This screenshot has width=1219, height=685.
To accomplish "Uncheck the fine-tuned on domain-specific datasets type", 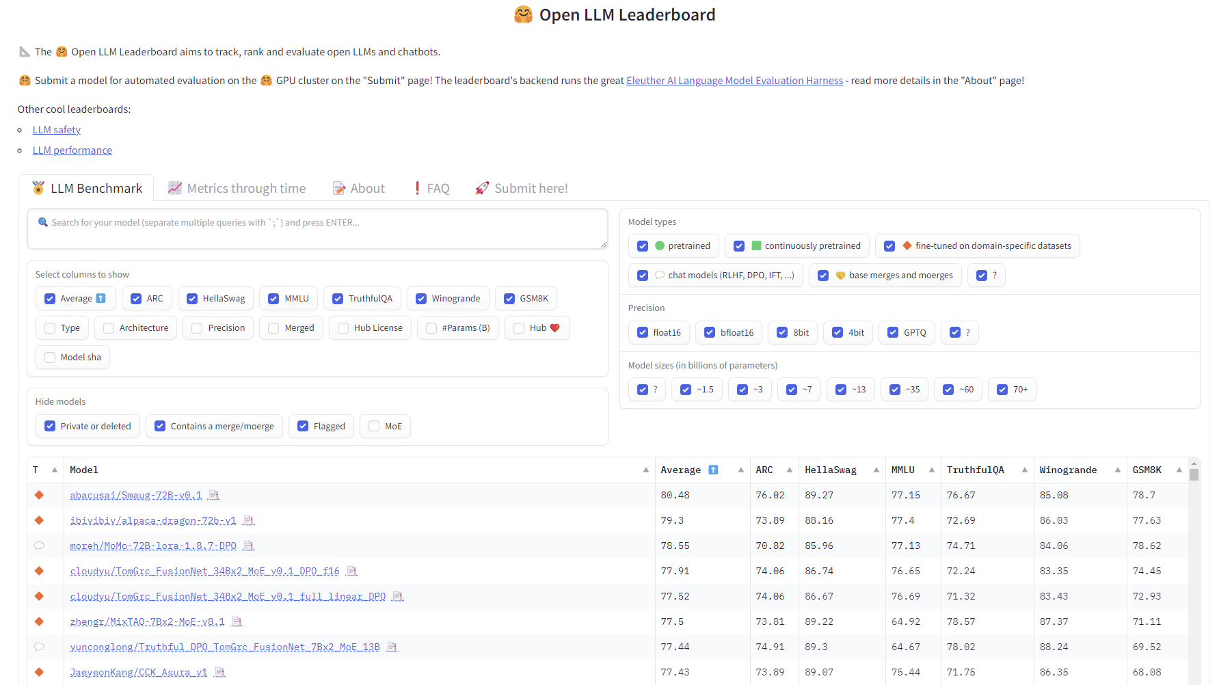I will (889, 246).
